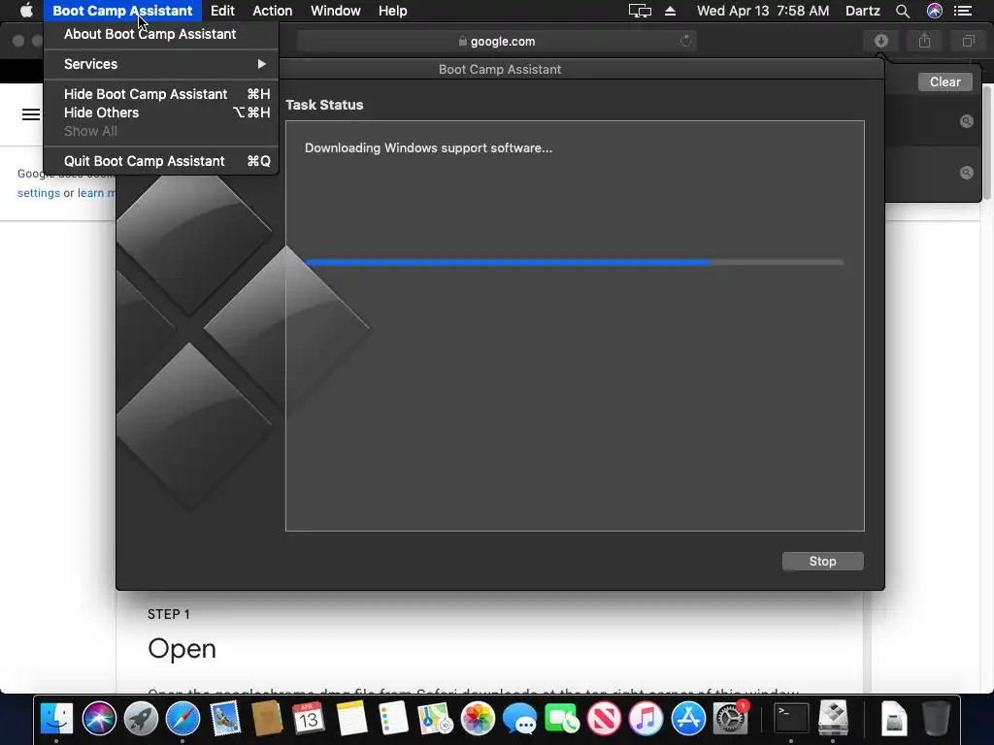Image resolution: width=994 pixels, height=745 pixels.
Task: Open Terminal icon in the Dock
Action: [x=791, y=719]
